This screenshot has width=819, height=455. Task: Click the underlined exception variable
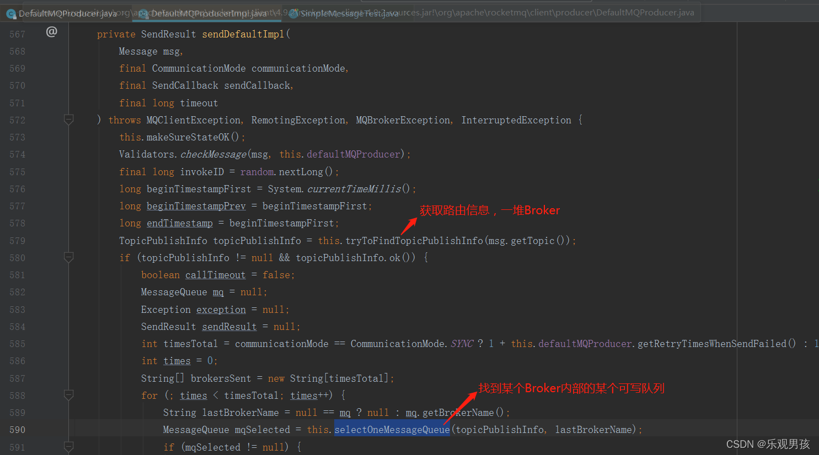[x=221, y=310]
